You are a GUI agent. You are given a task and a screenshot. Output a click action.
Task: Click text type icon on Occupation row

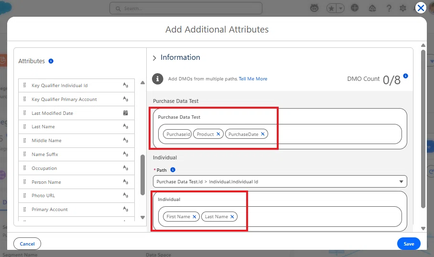[126, 168]
